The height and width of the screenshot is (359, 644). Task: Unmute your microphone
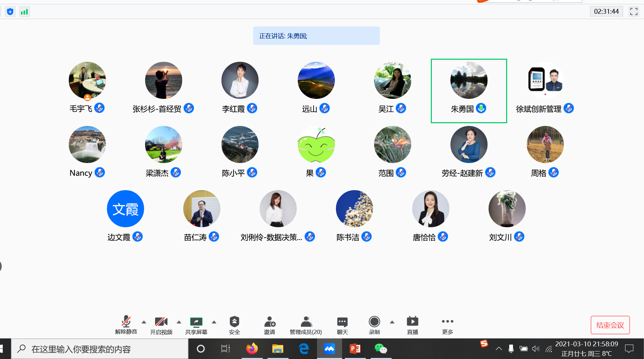pyautogui.click(x=126, y=325)
